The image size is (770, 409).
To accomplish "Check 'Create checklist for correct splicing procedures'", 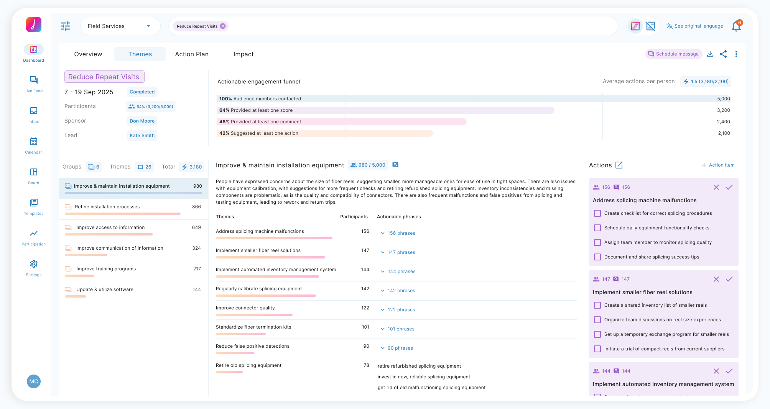I will tap(597, 213).
